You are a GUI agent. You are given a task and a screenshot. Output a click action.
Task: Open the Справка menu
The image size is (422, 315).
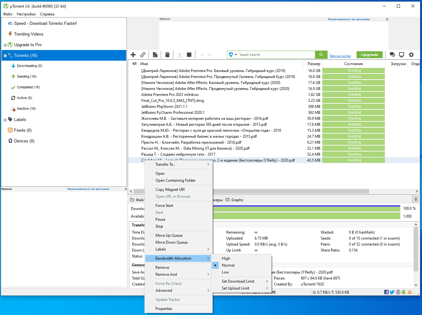[x=47, y=14]
